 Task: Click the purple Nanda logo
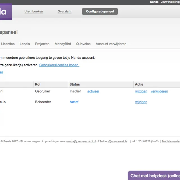tap(6, 12)
